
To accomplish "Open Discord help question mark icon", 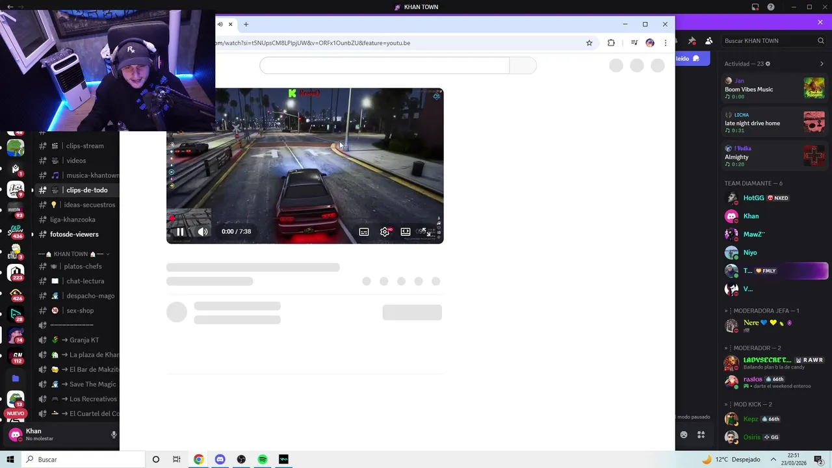I will (x=771, y=7).
